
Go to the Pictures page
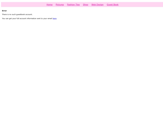(x=60, y=5)
